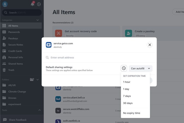Screen dimensions: 184x123
Task: Select All Items category
Action: 21,26
